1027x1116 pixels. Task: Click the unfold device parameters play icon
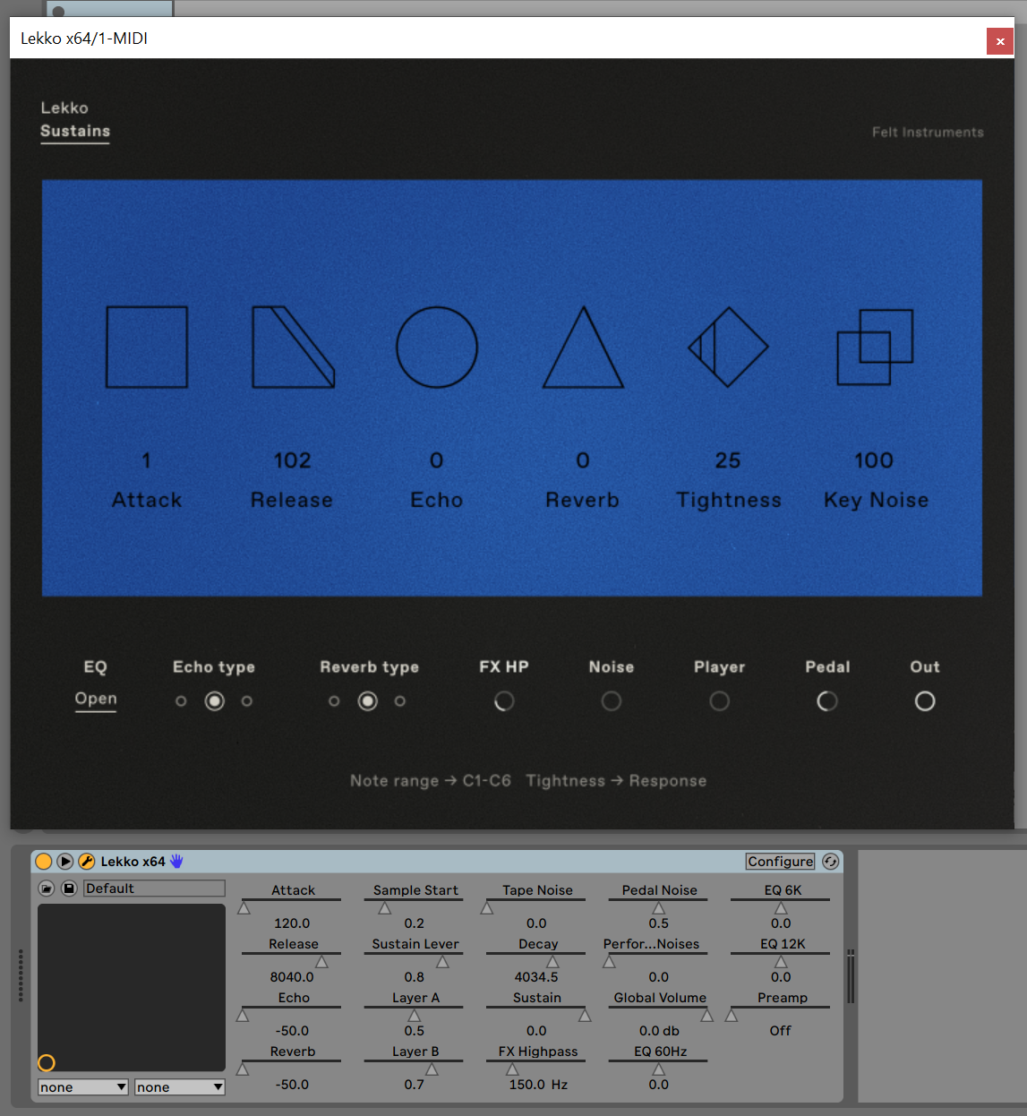(x=65, y=862)
